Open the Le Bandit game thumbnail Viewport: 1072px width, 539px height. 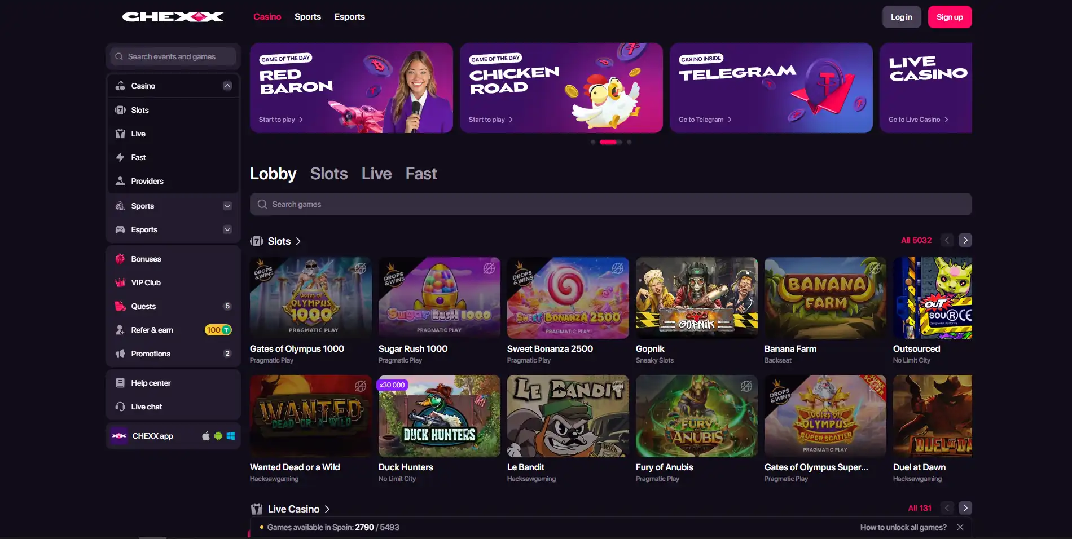(x=568, y=416)
